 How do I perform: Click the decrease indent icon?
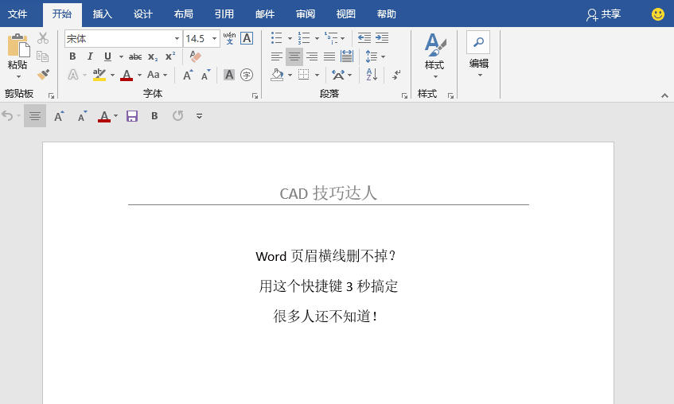364,38
